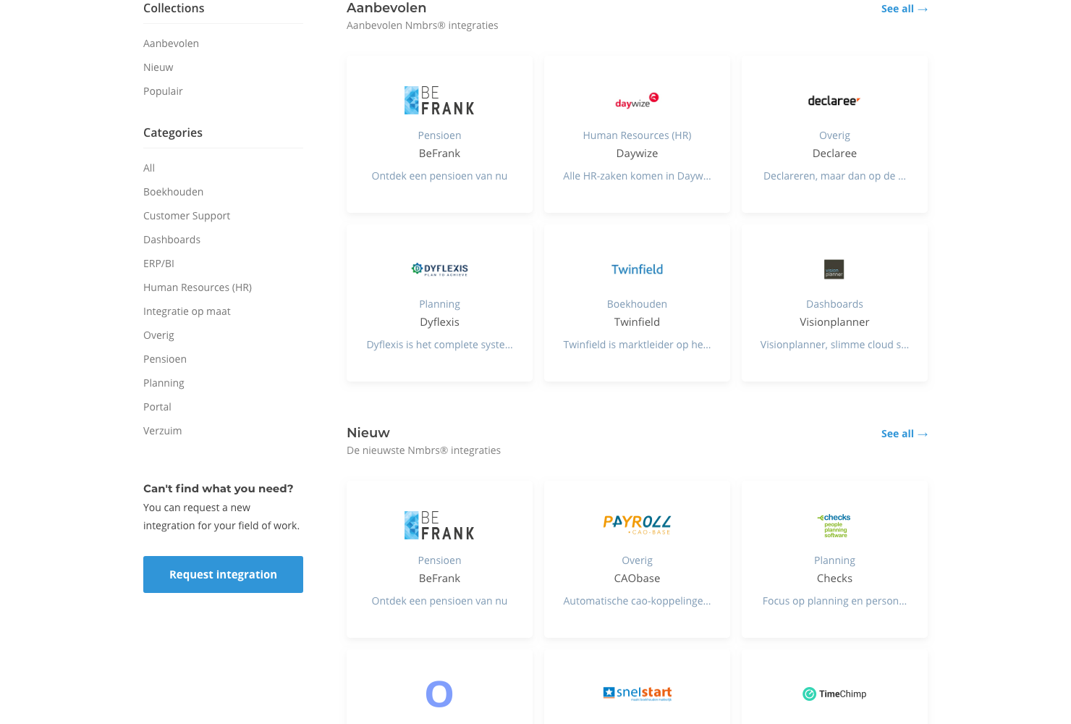Click Overig label on Declaree card
Image resolution: width=1071 pixels, height=724 pixels.
pos(834,135)
